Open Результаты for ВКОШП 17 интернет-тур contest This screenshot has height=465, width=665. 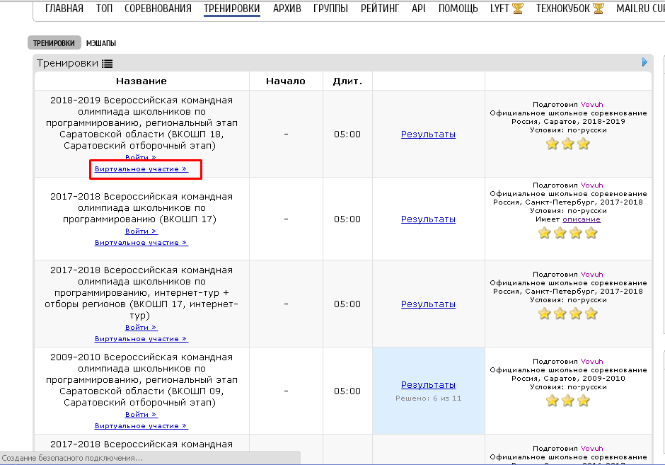coord(428,304)
